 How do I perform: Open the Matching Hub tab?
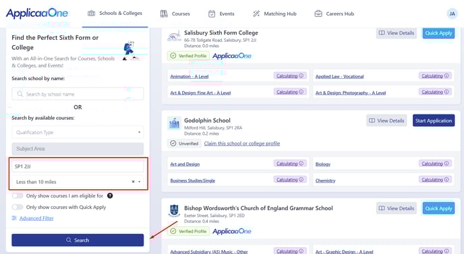(x=274, y=13)
